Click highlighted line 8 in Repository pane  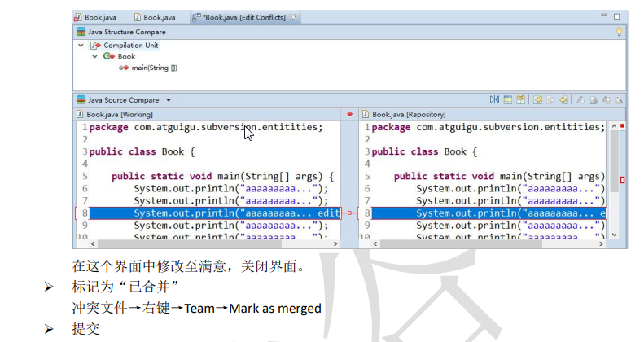[488, 213]
